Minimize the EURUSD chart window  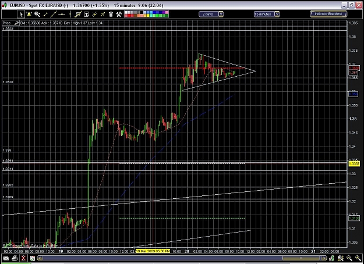click(x=345, y=5)
